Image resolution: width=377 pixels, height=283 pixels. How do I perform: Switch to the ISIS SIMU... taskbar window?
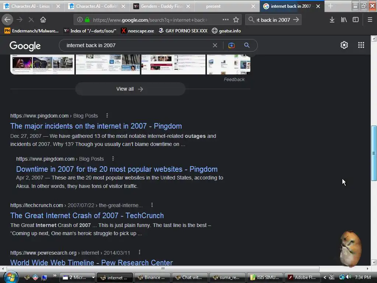click(x=265, y=277)
